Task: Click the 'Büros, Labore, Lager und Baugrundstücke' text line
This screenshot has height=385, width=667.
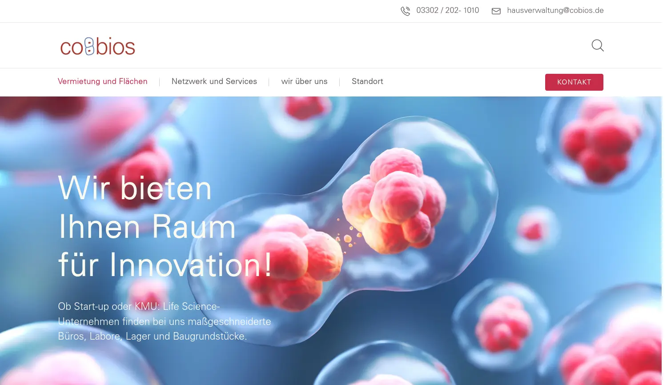Action: click(152, 336)
